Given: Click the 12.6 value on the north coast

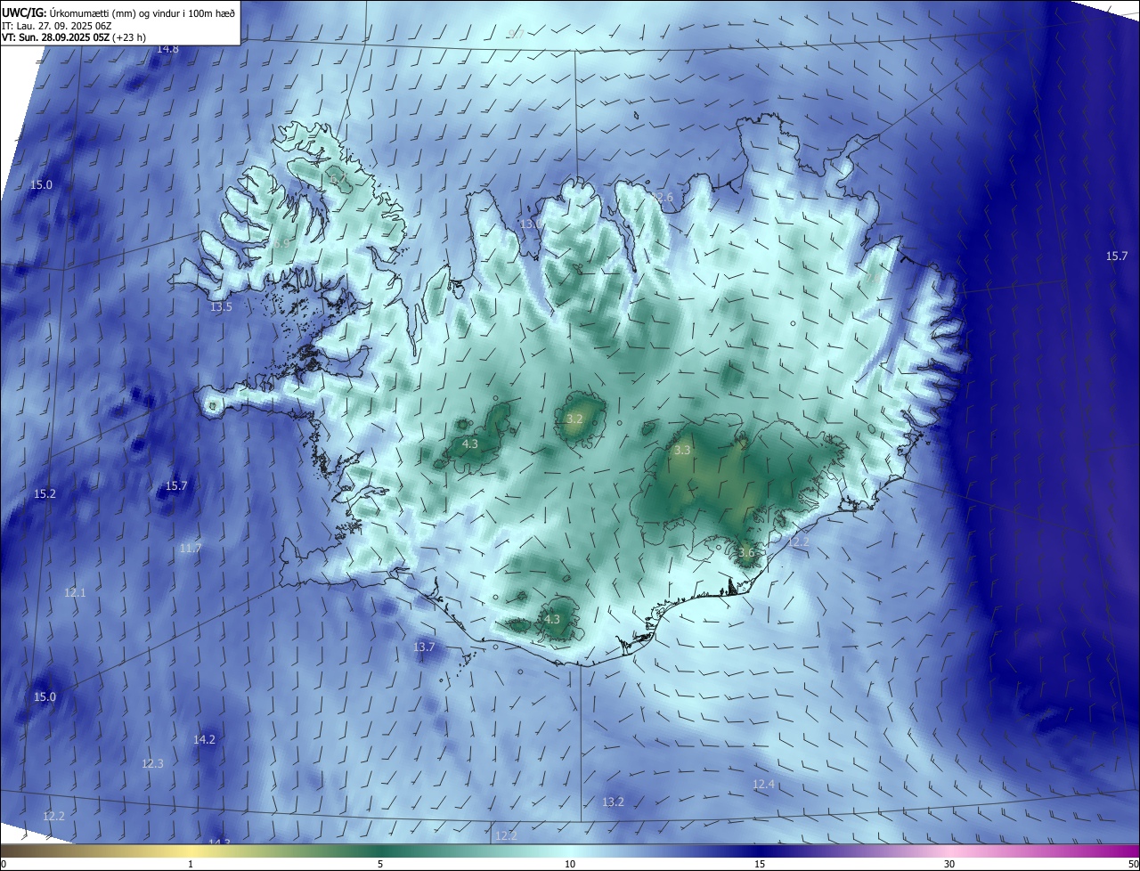Looking at the screenshot, I should coord(662,197).
